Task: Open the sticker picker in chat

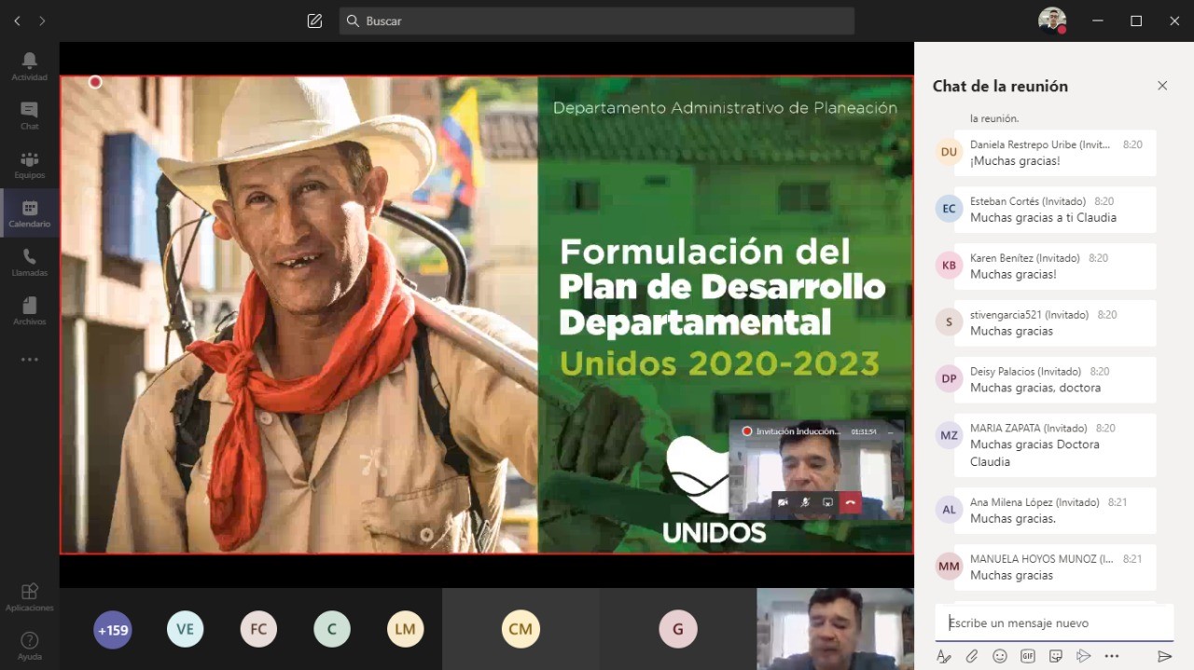Action: (1056, 656)
